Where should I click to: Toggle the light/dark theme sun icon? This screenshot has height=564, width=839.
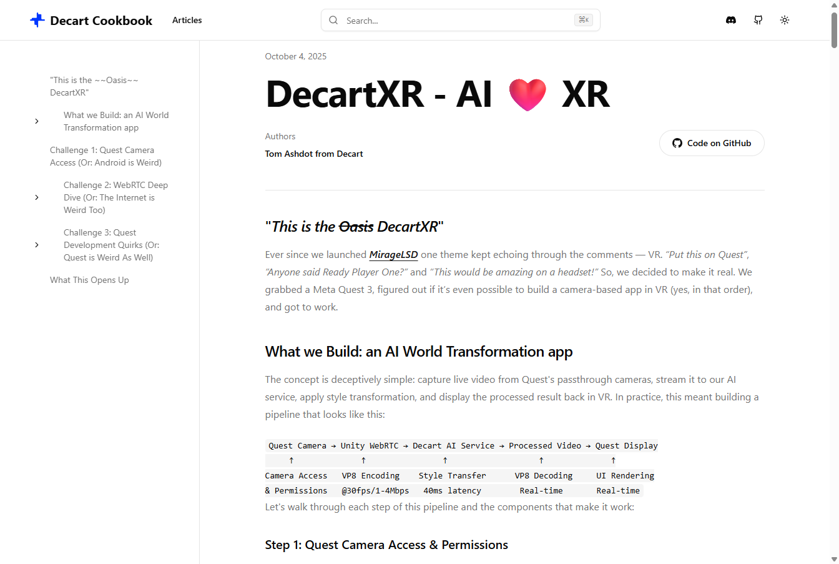785,20
